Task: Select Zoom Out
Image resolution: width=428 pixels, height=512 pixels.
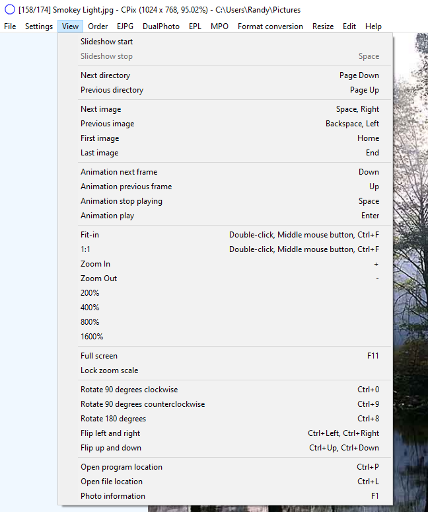Action: [x=225, y=278]
